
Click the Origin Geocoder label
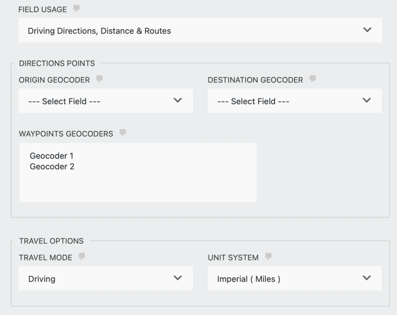pos(54,80)
